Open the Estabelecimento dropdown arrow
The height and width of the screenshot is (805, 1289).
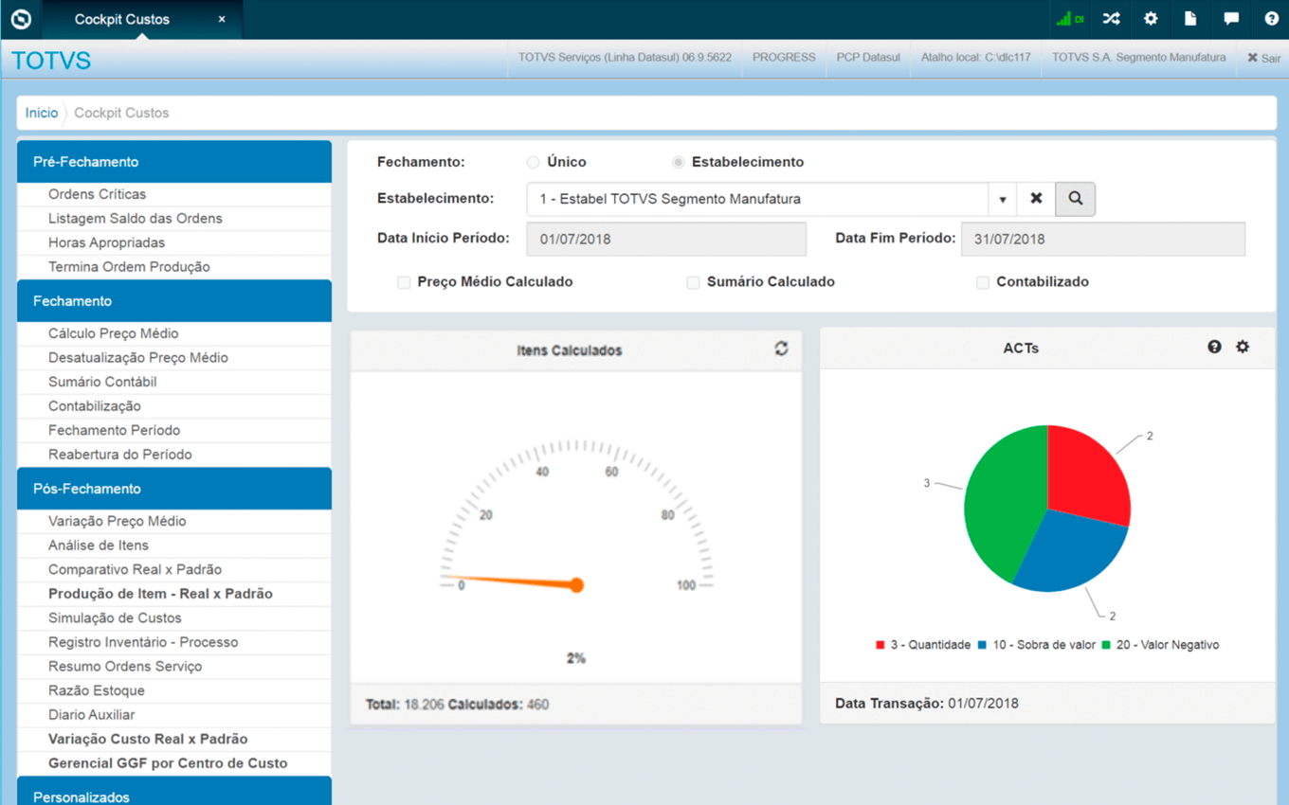[x=1002, y=199]
